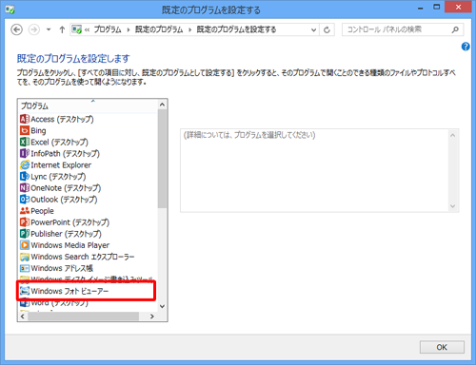Click the horizontal scrollbar thumb of list
Viewport: 476px width, 365px height.
point(83,317)
